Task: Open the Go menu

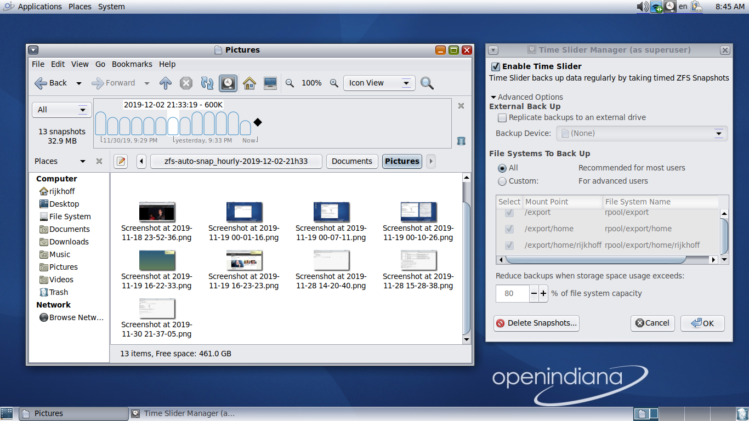Action: [x=100, y=64]
